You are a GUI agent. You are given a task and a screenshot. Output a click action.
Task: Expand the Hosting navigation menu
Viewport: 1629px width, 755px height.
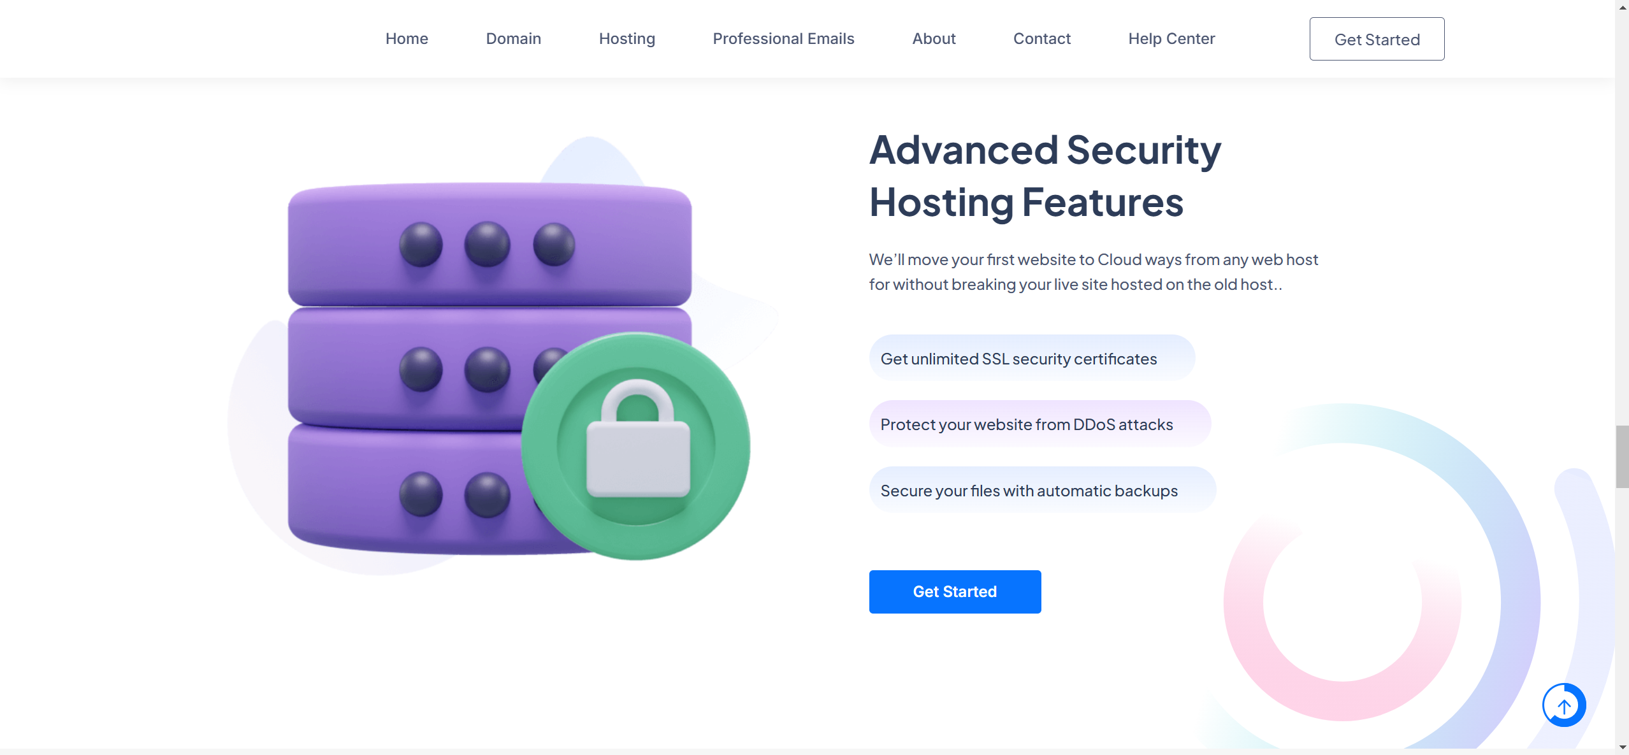coord(627,39)
